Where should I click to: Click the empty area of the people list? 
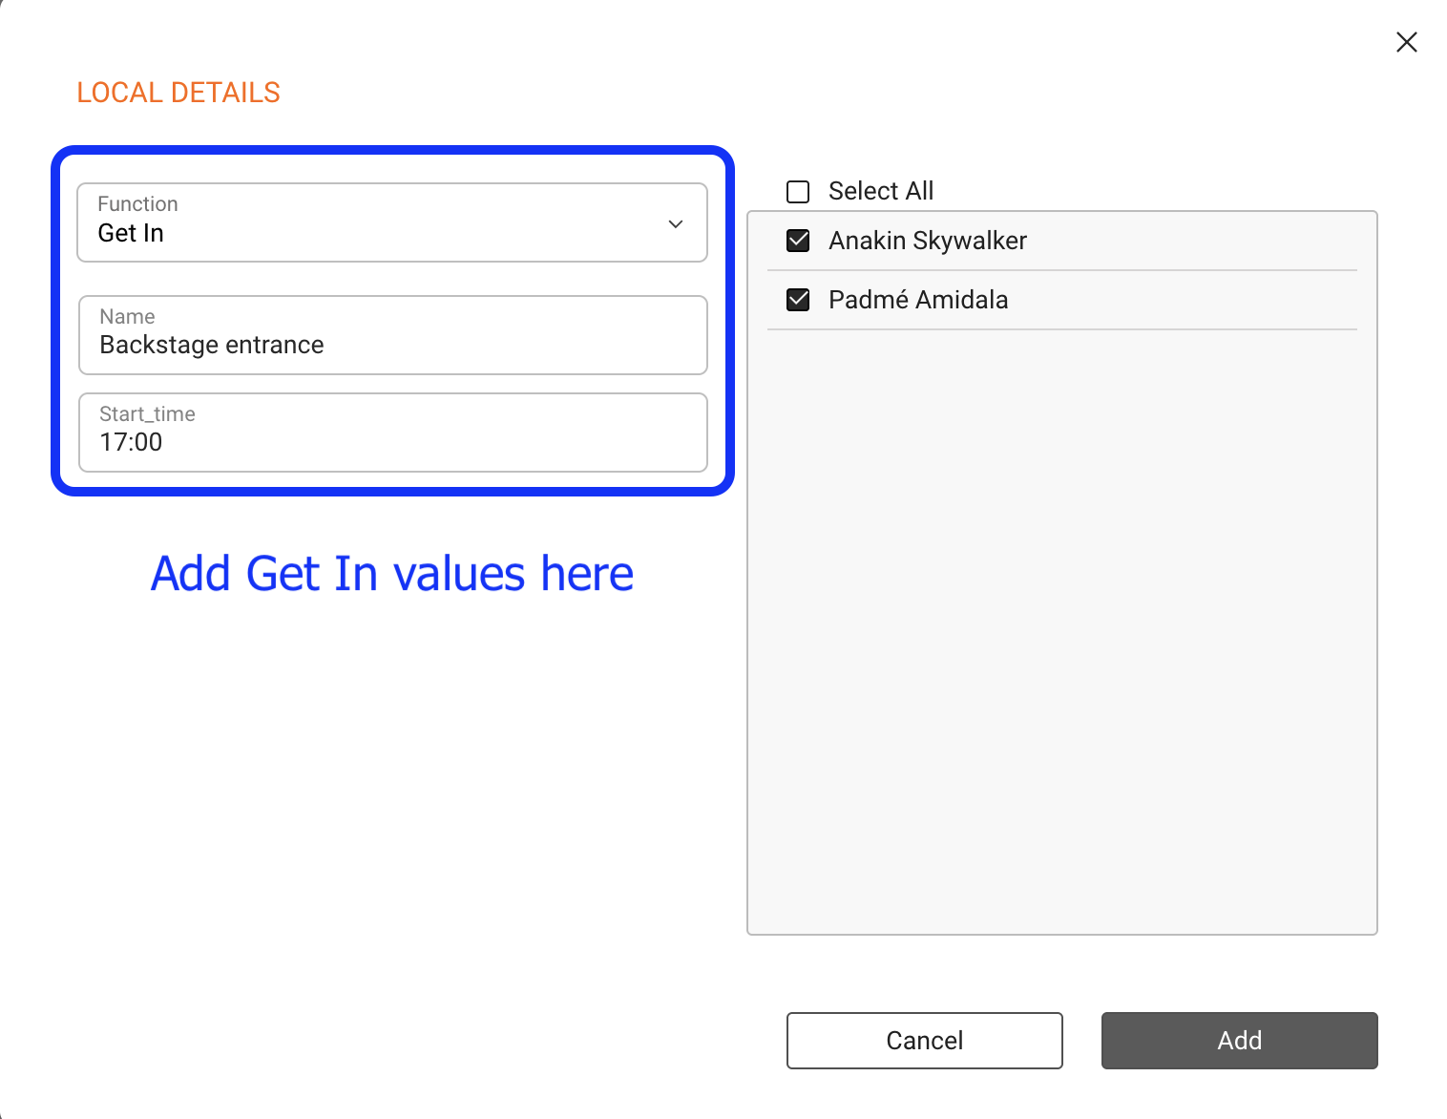(x=1061, y=630)
